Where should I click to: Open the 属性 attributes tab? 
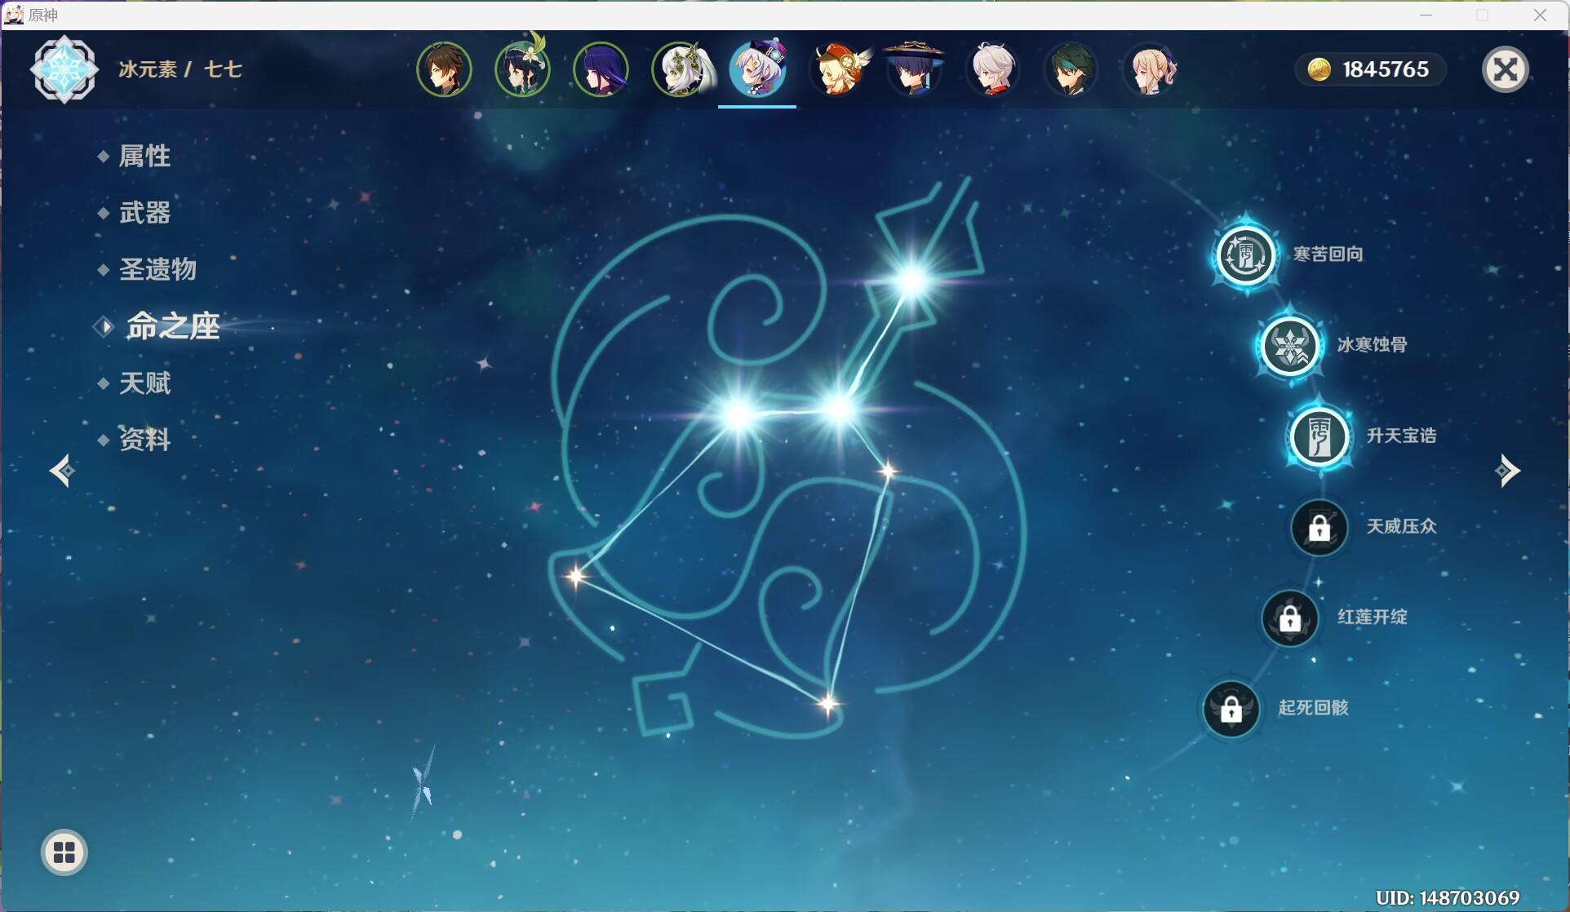coord(144,156)
